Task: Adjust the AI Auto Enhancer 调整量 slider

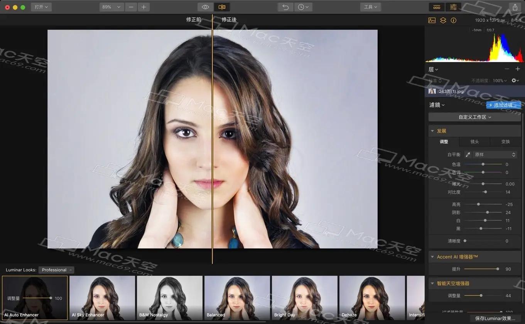Action: click(37, 298)
